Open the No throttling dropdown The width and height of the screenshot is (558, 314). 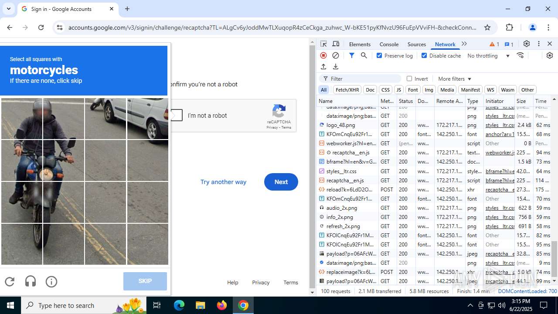pyautogui.click(x=488, y=55)
